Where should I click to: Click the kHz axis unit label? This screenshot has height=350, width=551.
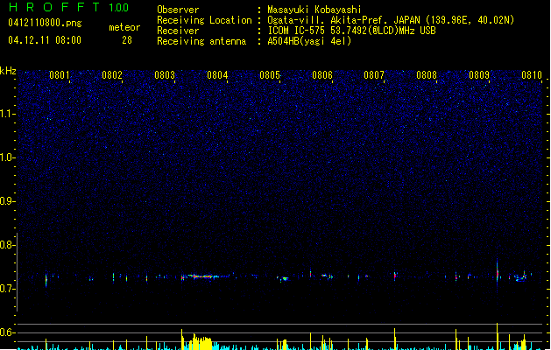click(8, 71)
